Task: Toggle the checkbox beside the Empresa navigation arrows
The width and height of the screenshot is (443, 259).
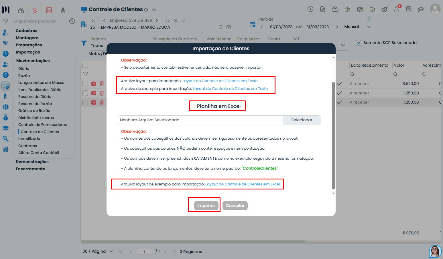Action: point(184,21)
